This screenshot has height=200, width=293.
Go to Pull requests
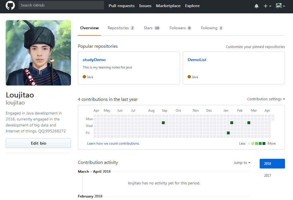point(122,6)
